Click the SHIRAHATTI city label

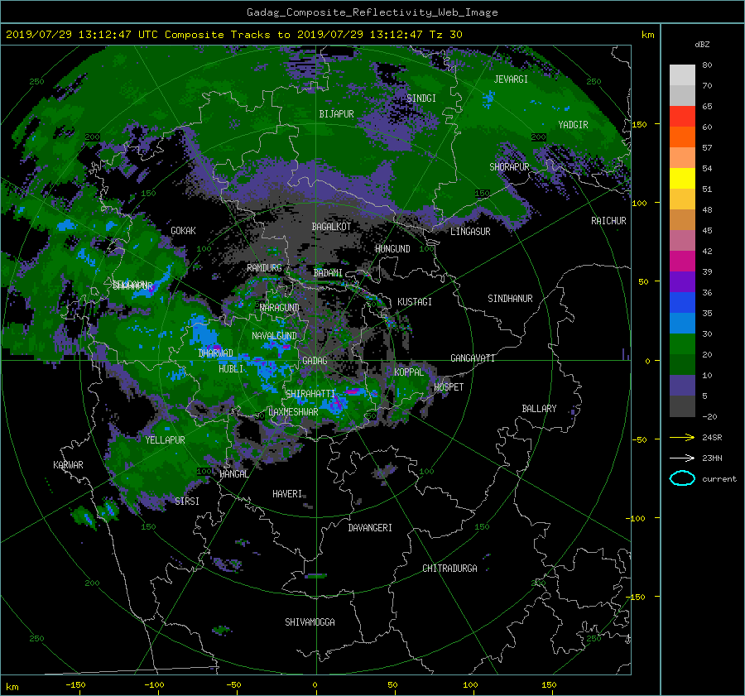click(310, 394)
